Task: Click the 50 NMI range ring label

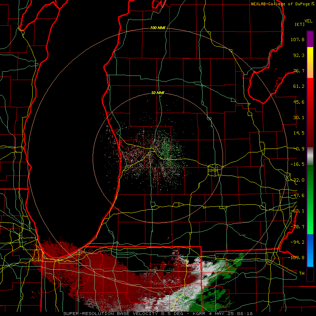Action: [158, 93]
